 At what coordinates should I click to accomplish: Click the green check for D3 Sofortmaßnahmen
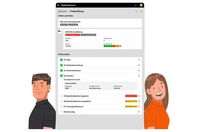[62, 71]
